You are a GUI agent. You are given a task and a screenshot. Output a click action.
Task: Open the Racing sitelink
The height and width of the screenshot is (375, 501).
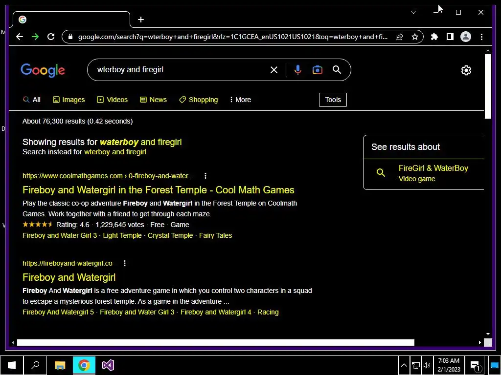(268, 312)
